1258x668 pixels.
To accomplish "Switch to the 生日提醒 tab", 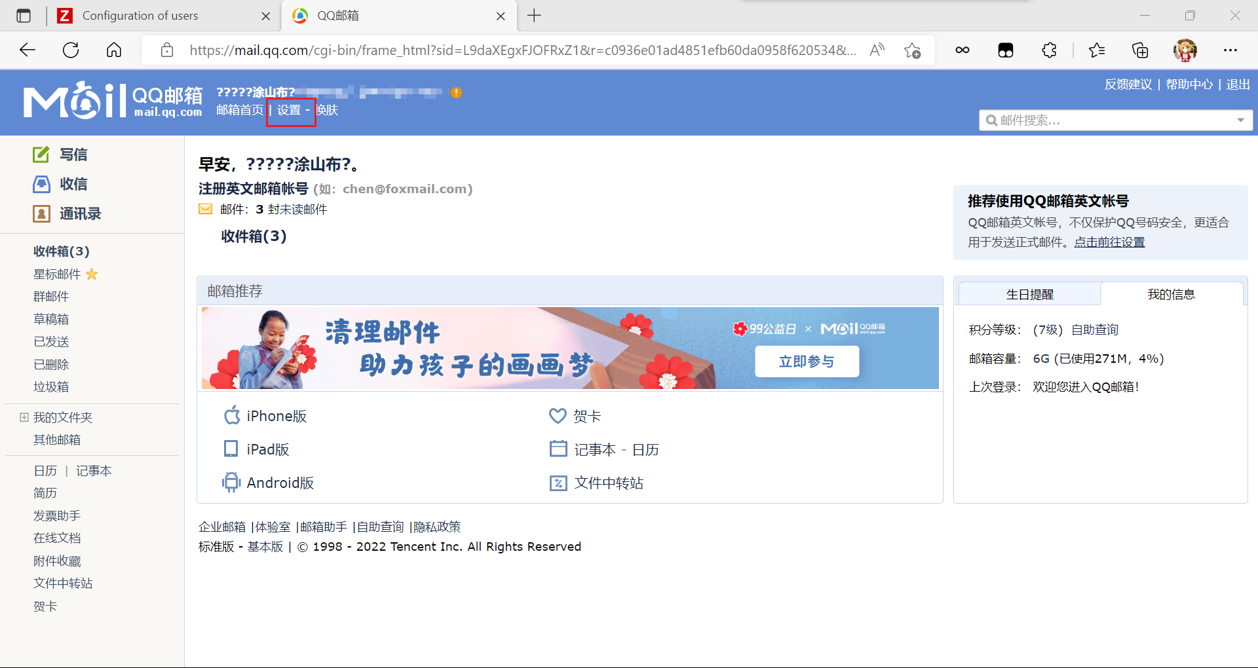I will click(1029, 294).
